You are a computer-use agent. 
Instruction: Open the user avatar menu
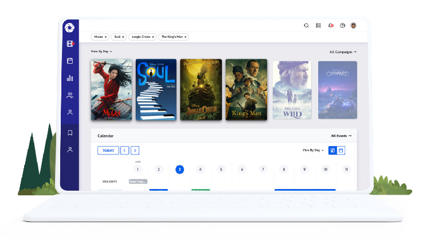coord(353,25)
